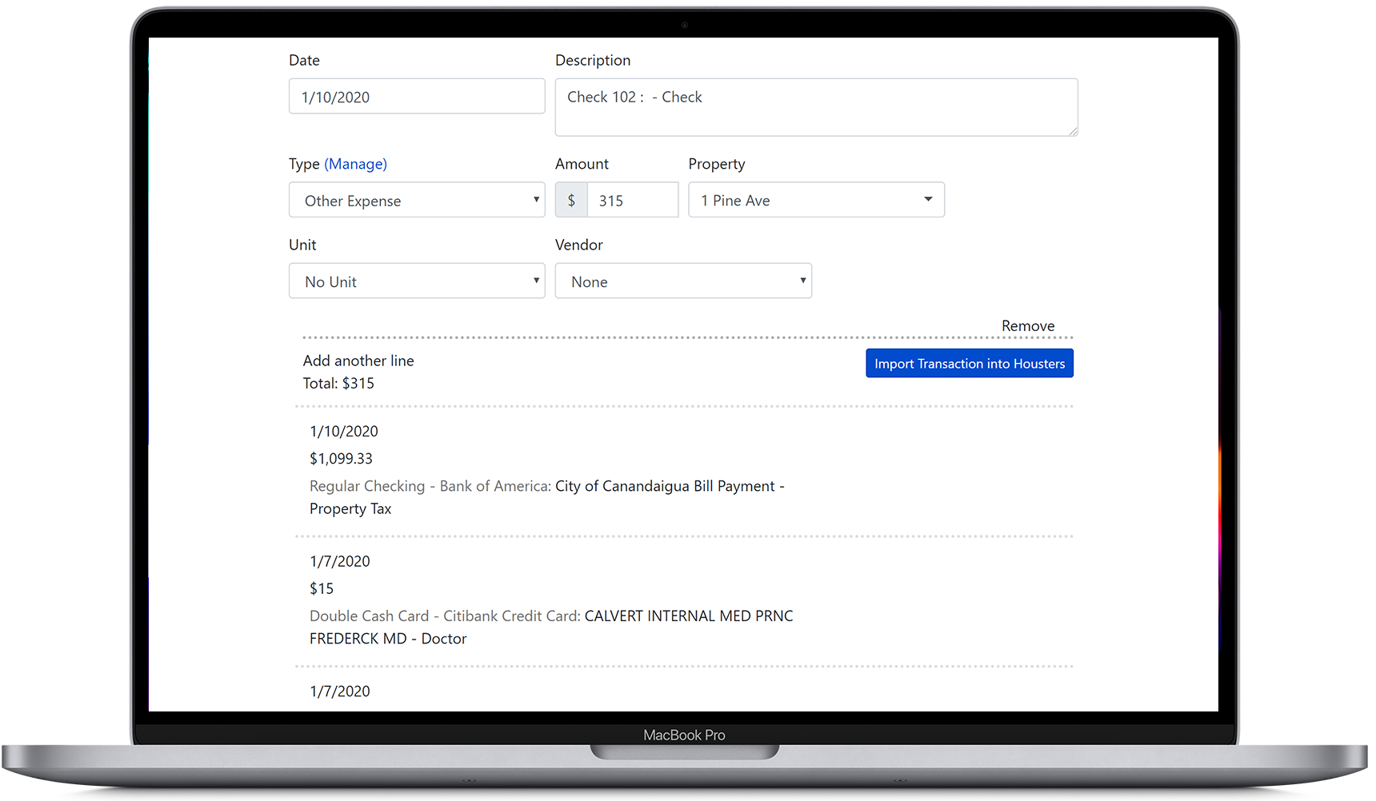Open the Type dropdown showing Other Expense
The width and height of the screenshot is (1376, 801).
point(416,200)
